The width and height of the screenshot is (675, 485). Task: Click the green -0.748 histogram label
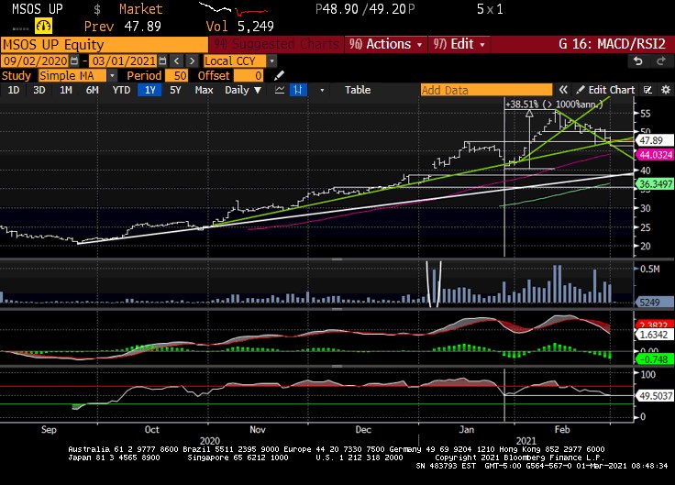[x=654, y=358]
